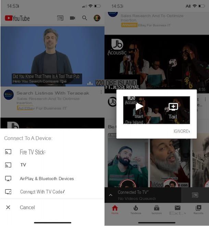Screen dimensions: 209x226
Task: Open the camera record icon
Action: [x=72, y=18]
